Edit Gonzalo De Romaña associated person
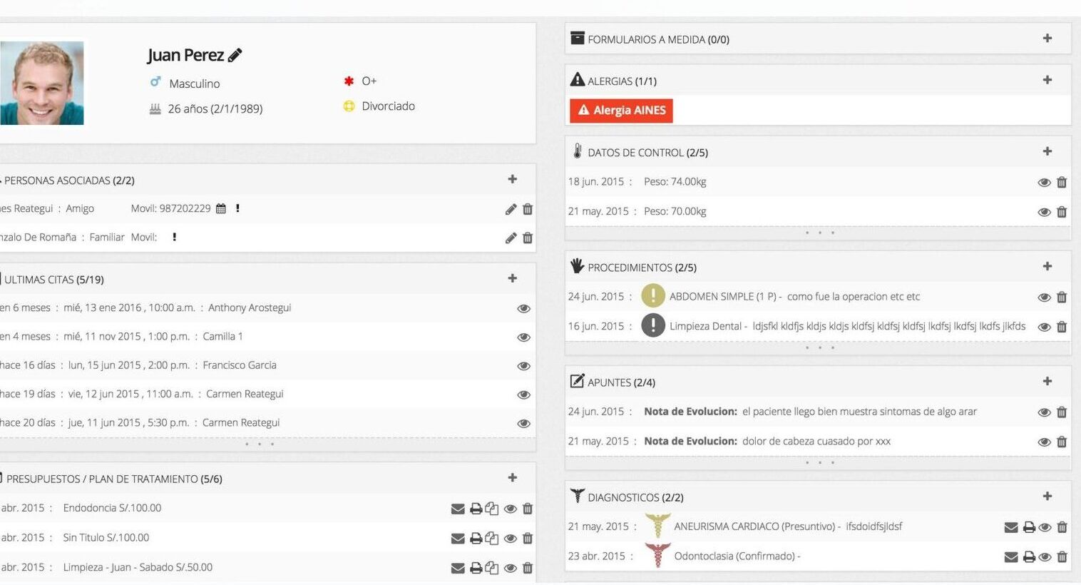Image resolution: width=1081 pixels, height=585 pixels. [511, 238]
